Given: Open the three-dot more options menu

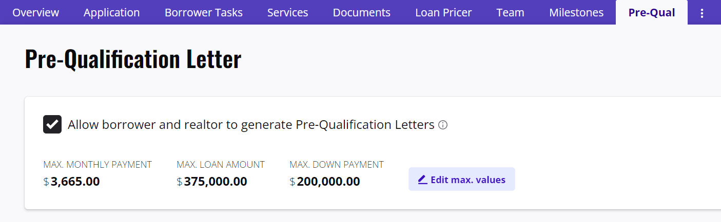Looking at the screenshot, I should coord(703,13).
